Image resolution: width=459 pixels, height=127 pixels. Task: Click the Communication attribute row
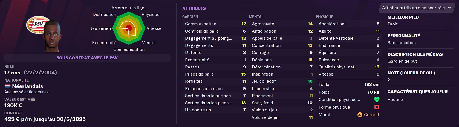215,24
